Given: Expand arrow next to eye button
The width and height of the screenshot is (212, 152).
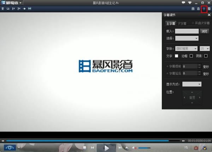Looking at the screenshot, I should point(19,147).
